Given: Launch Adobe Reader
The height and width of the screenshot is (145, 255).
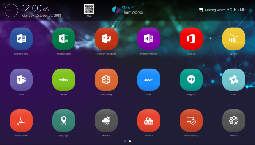Looking at the screenshot, I should click(21, 121).
